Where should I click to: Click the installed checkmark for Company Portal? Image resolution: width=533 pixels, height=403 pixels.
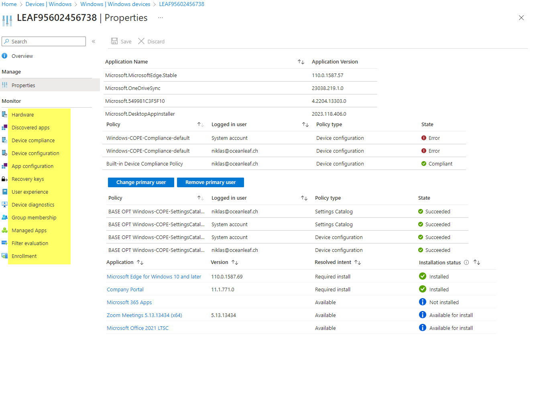click(x=423, y=289)
